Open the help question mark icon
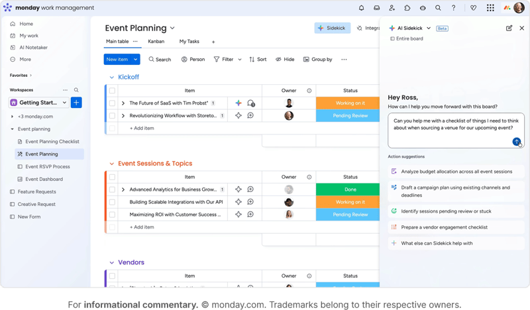 [x=454, y=8]
